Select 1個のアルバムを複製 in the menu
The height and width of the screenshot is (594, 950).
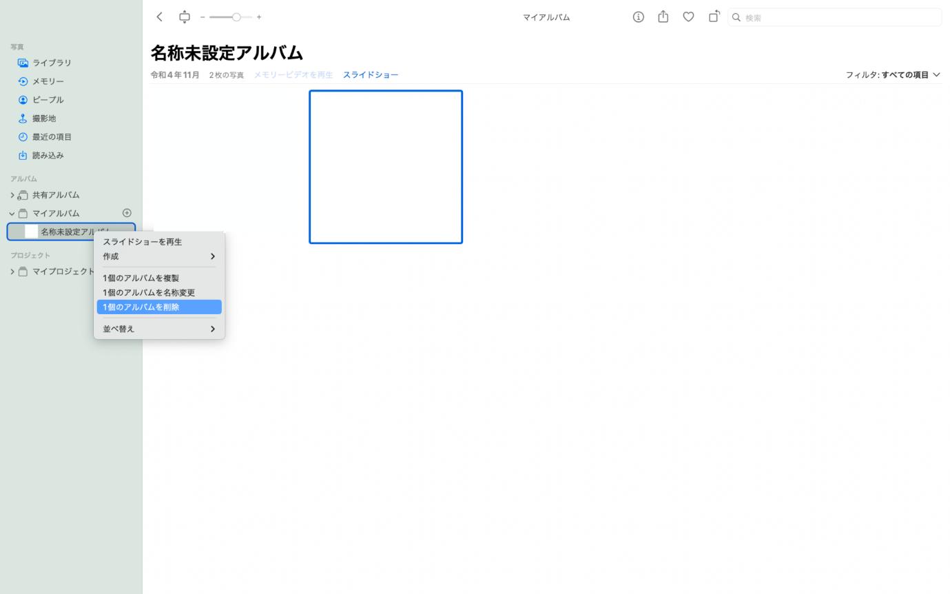point(141,278)
